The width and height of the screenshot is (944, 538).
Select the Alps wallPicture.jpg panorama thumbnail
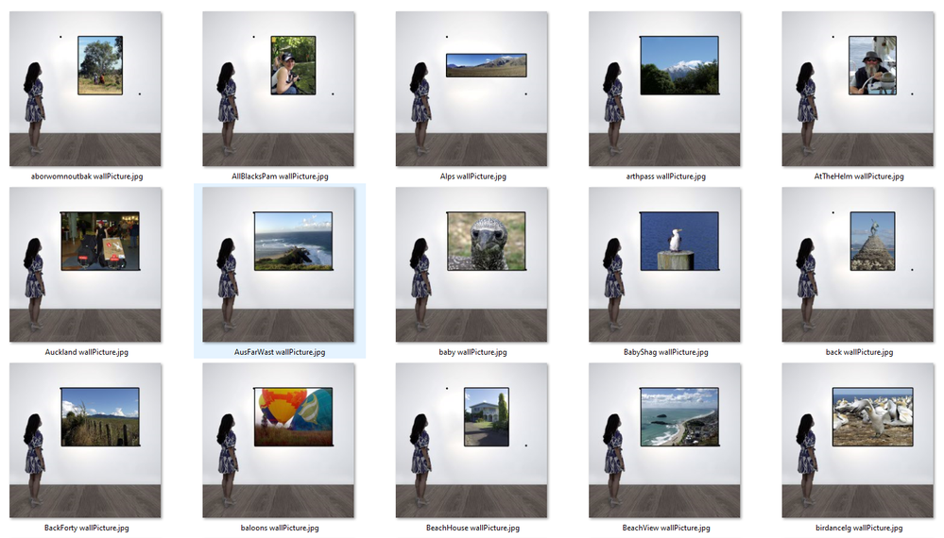[x=472, y=89]
